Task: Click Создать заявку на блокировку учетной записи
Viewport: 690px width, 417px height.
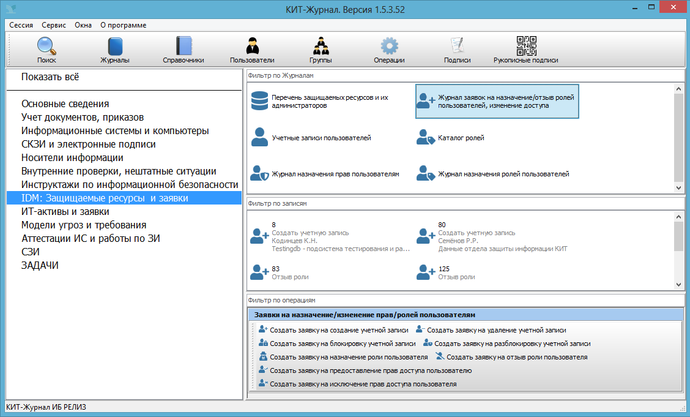Action: click(343, 344)
